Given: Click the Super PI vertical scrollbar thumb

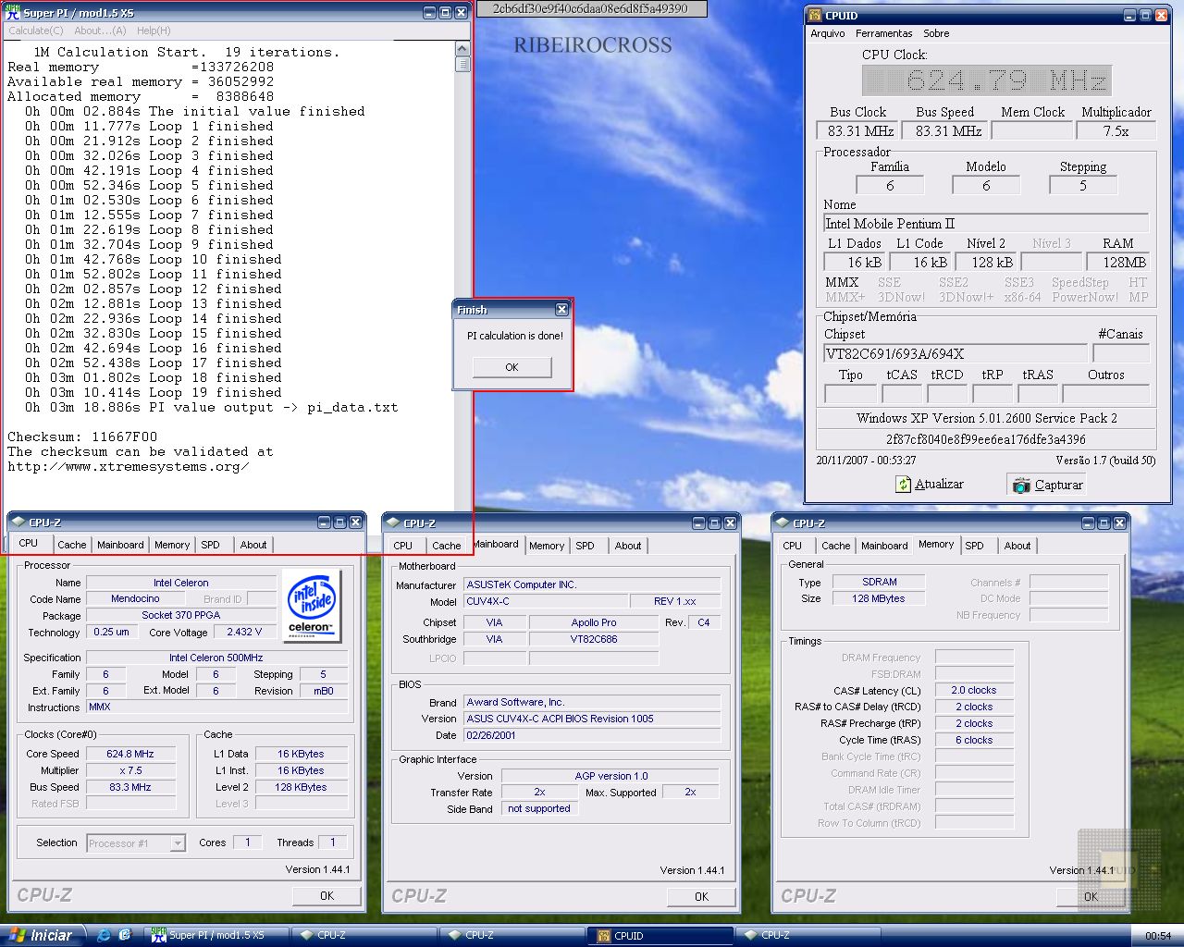Looking at the screenshot, I should 462,65.
